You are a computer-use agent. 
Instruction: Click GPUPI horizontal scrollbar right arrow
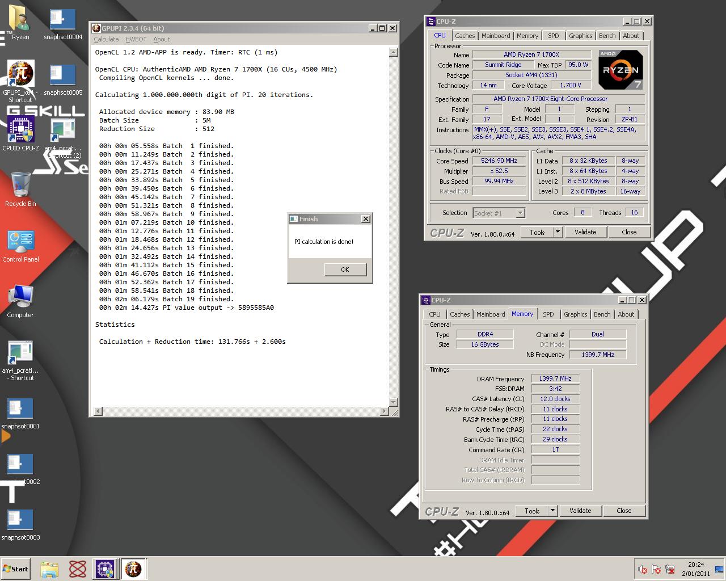click(385, 411)
